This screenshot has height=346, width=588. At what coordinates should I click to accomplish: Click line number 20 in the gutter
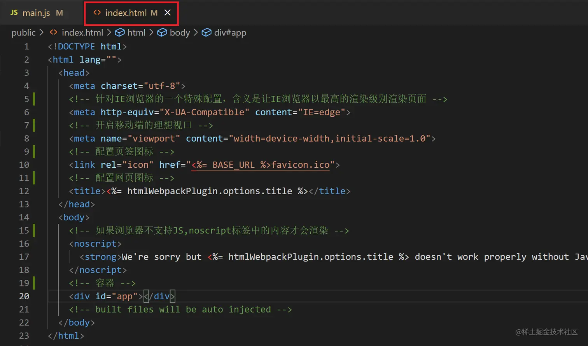pyautogui.click(x=24, y=296)
